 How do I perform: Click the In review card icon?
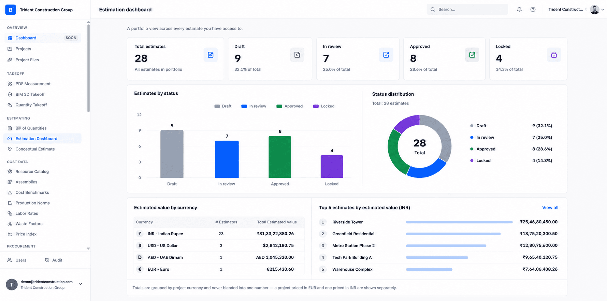386,55
